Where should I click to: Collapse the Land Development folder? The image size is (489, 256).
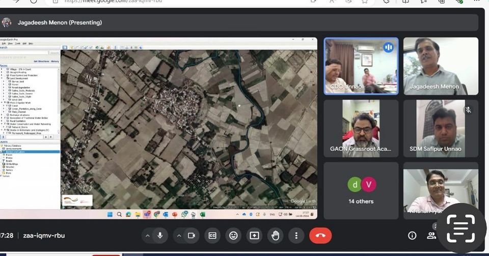[x=1, y=78]
